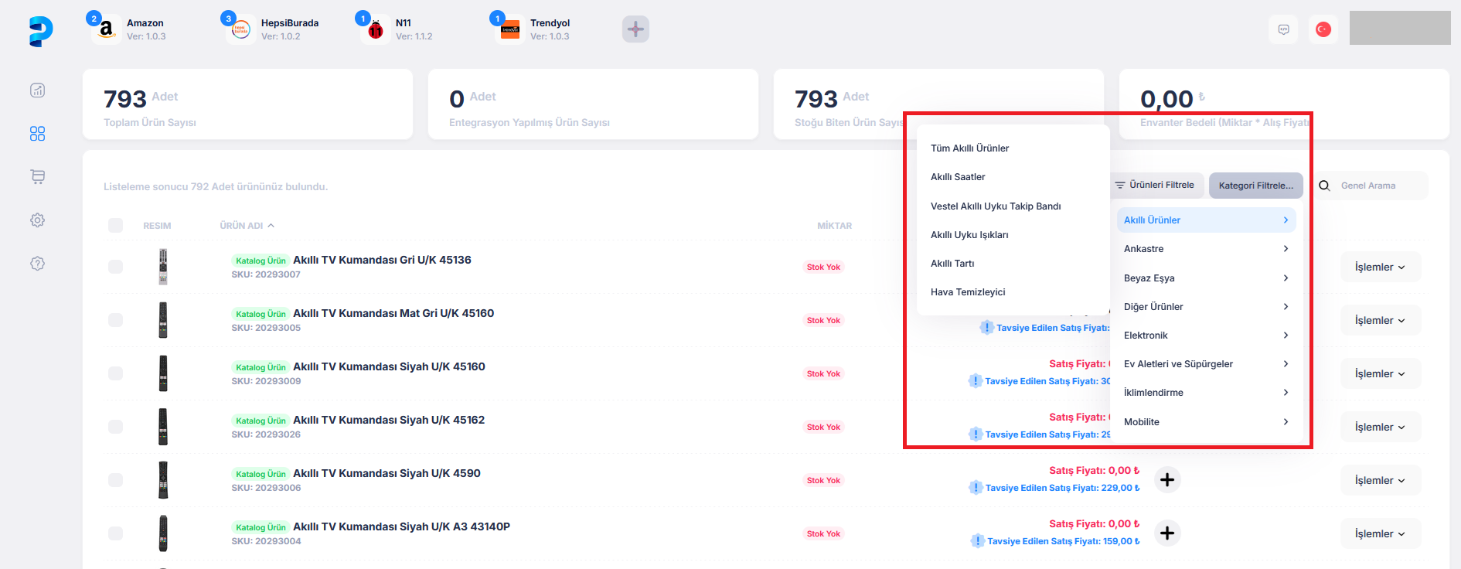The image size is (1461, 569).
Task: Check the box for Akıllı TV Kumandası Gri U/K 45136
Action: click(x=116, y=267)
